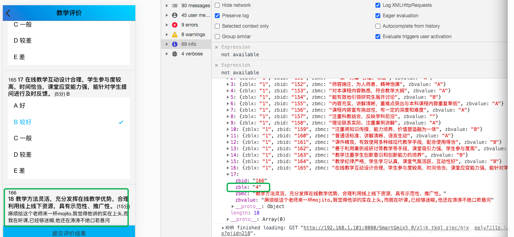Go back using the header arrow

click(x=8, y=13)
